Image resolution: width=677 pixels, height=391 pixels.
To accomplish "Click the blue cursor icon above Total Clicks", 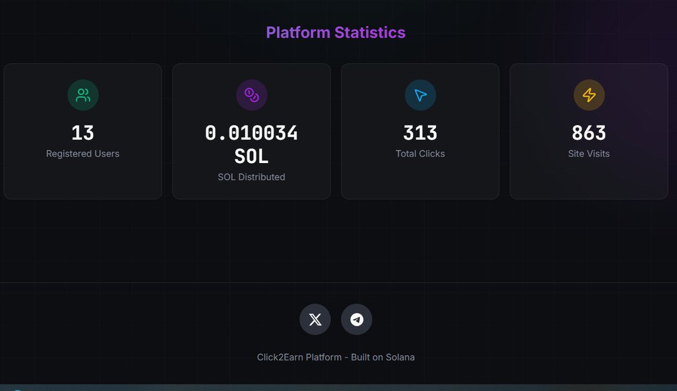I will 420,95.
